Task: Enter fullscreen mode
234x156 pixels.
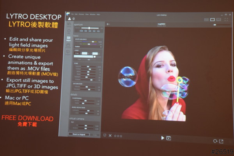Action: pyautogui.click(x=226, y=19)
